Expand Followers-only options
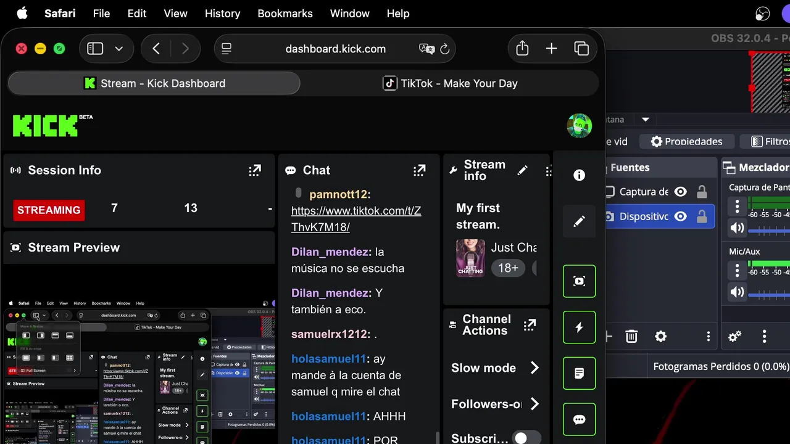The height and width of the screenshot is (444, 790). pos(534,404)
